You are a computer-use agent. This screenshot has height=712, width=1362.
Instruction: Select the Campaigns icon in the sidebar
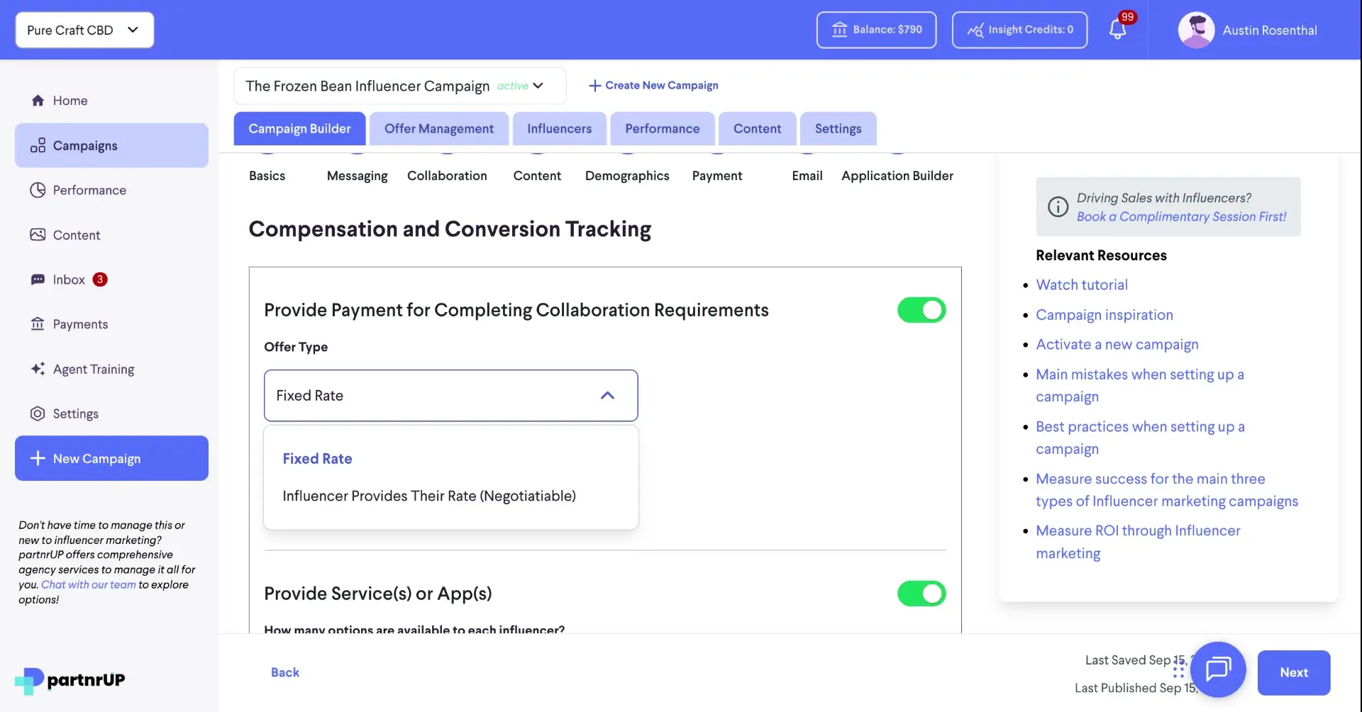(x=39, y=145)
